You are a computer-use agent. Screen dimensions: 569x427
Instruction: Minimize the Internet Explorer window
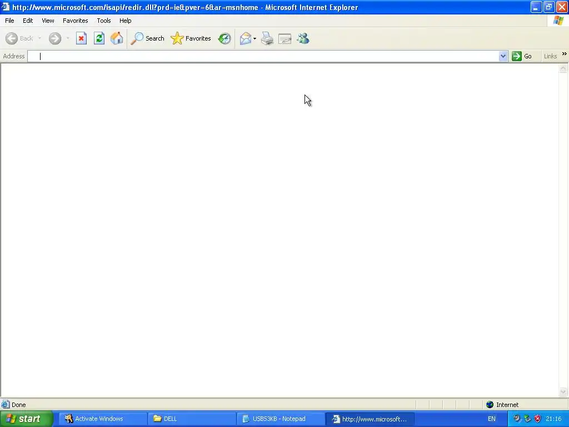click(536, 7)
